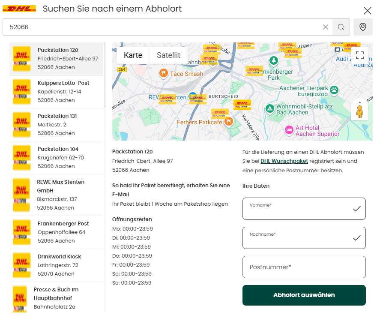Click DHL icon beside Packstation 104
Screen dimensions: 377x318
click(22, 158)
